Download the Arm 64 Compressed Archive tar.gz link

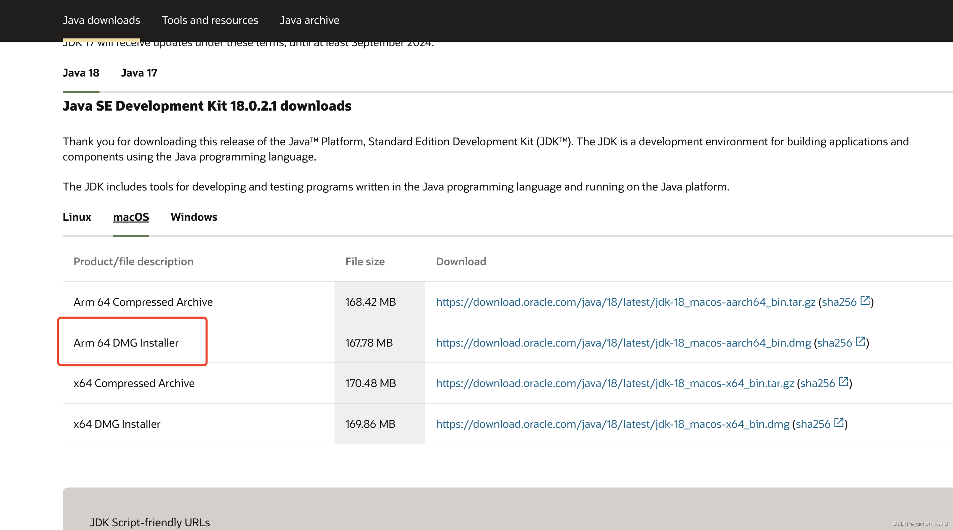coord(625,302)
